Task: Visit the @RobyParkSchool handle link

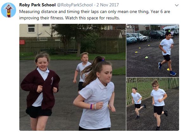Action: tap(75, 5)
